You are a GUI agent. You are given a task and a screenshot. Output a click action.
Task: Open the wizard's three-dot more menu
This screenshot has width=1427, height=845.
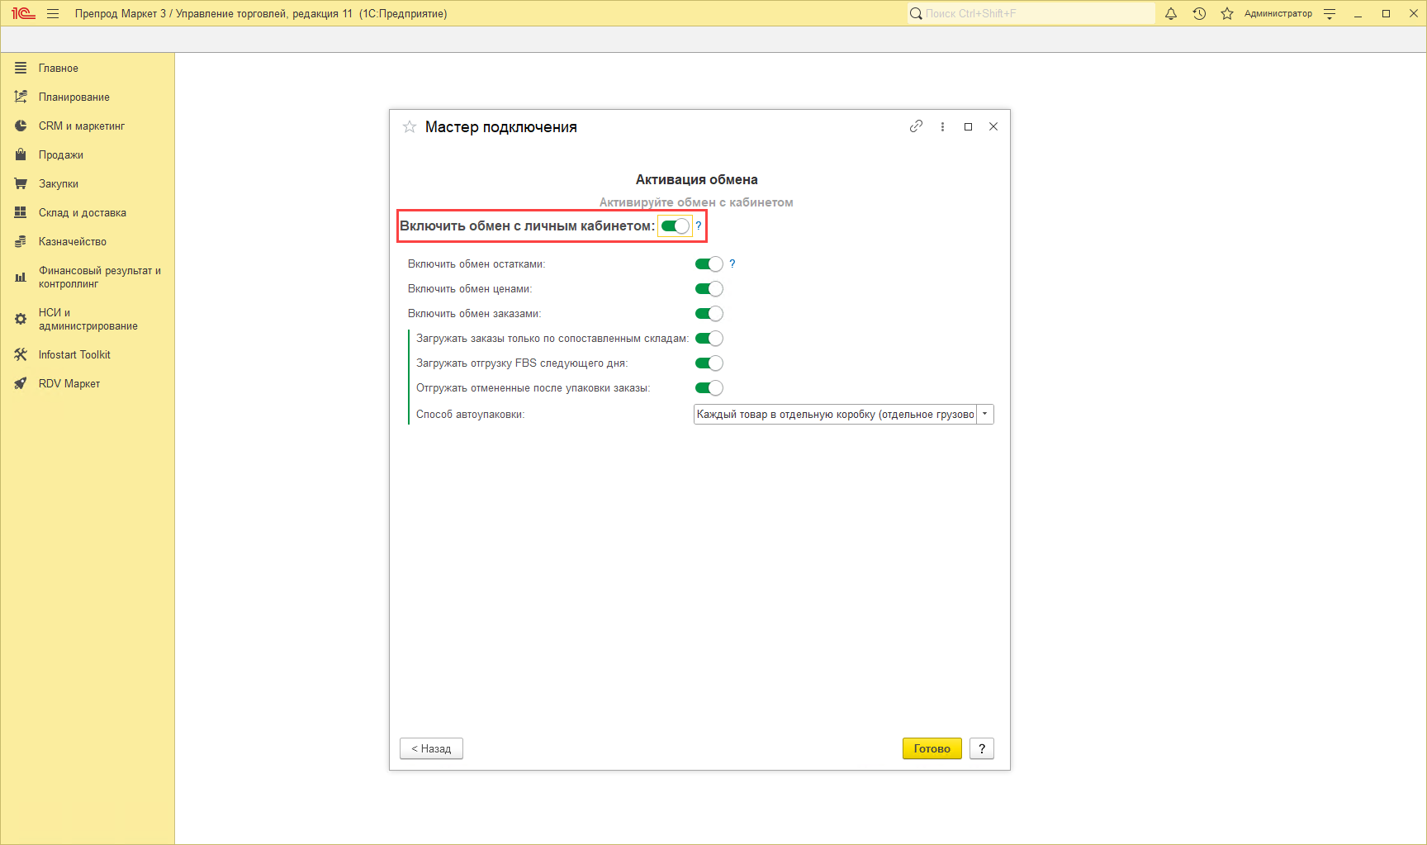[942, 126]
